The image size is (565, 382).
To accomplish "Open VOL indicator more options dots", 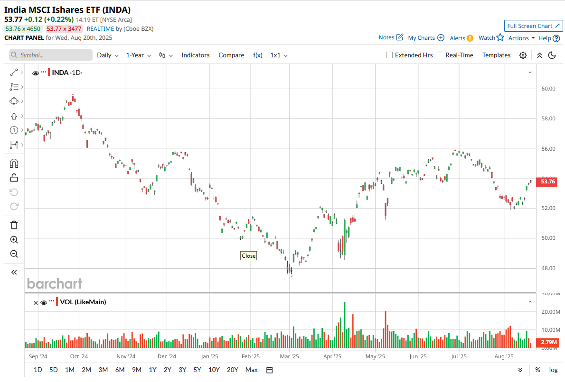I will coord(52,301).
